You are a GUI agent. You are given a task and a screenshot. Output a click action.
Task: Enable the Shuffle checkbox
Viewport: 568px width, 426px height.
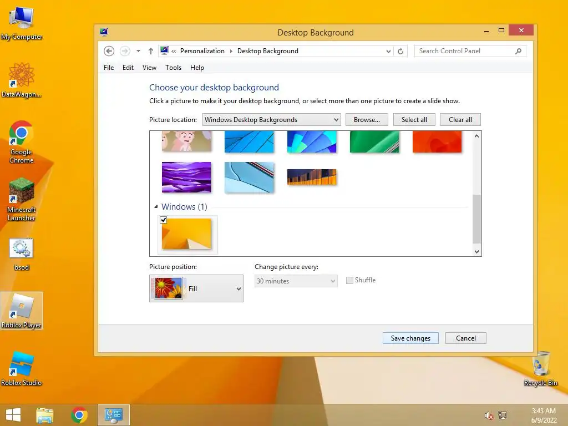pyautogui.click(x=349, y=280)
